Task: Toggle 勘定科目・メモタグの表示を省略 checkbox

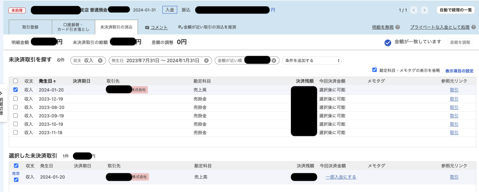Action: (374, 70)
